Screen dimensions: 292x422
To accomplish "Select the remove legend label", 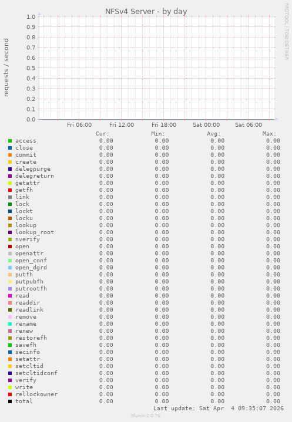I will point(26,317).
